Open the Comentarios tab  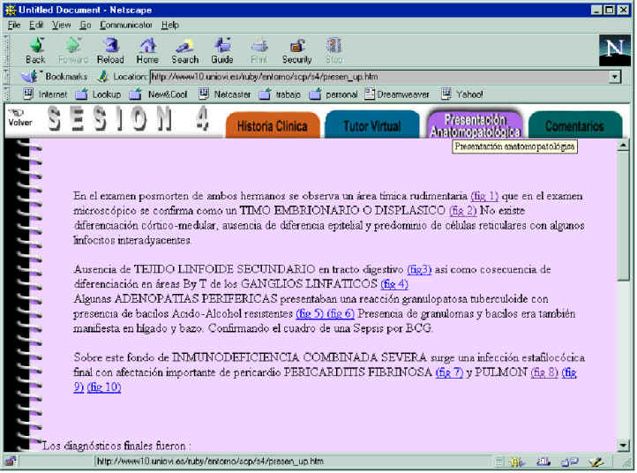pyautogui.click(x=573, y=126)
